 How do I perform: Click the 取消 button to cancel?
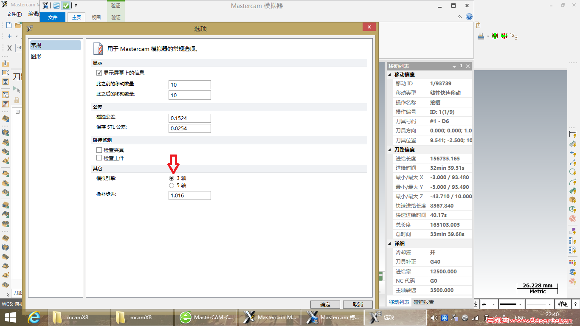tap(358, 304)
